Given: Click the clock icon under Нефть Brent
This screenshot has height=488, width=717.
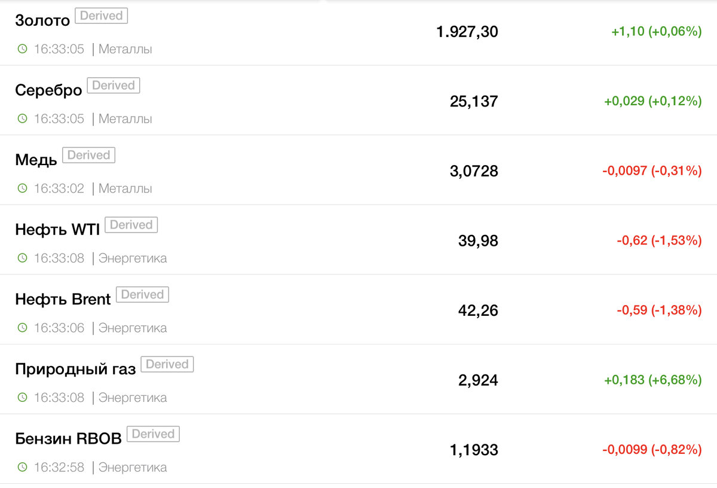Looking at the screenshot, I should point(22,328).
